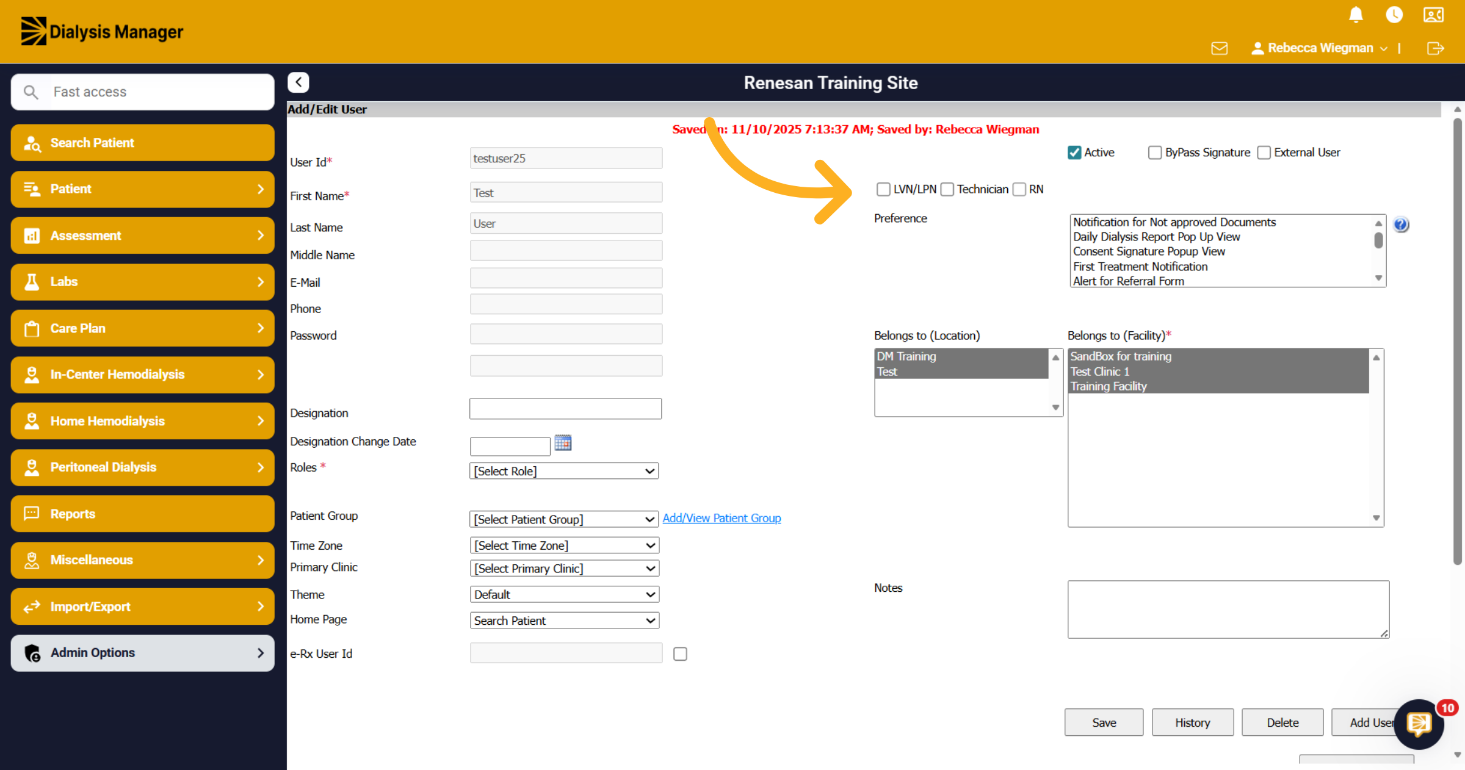1465x770 pixels.
Task: Click the Delete button
Action: pos(1282,723)
